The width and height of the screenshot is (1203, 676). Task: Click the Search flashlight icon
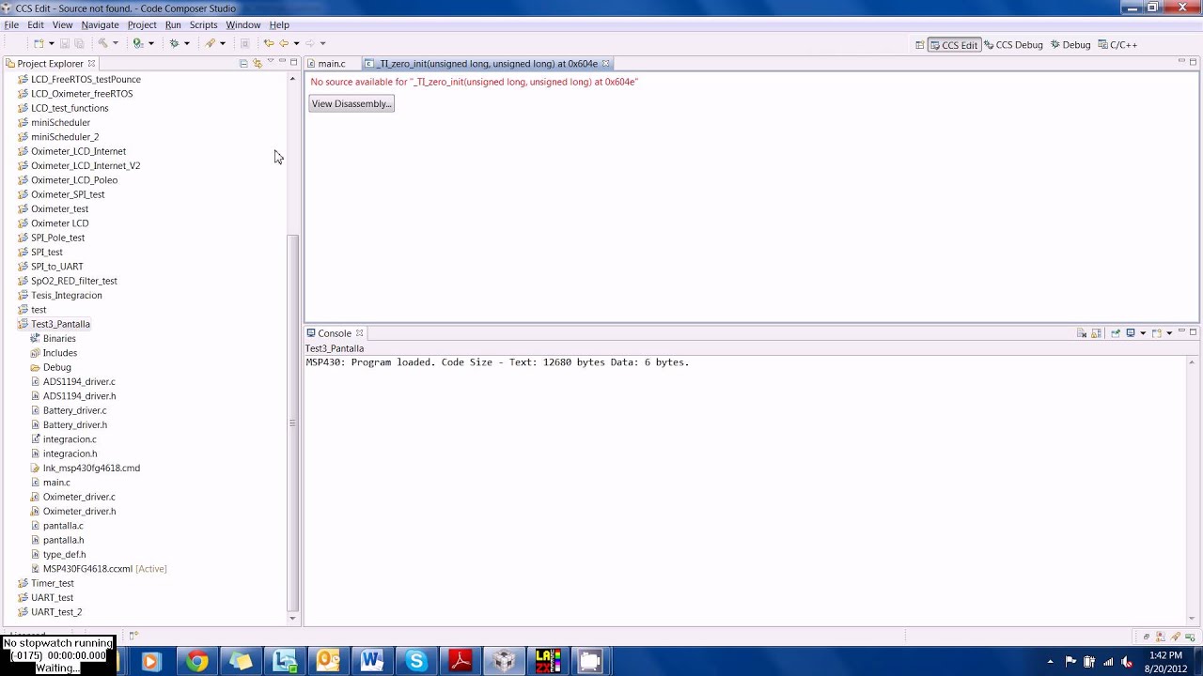[211, 43]
